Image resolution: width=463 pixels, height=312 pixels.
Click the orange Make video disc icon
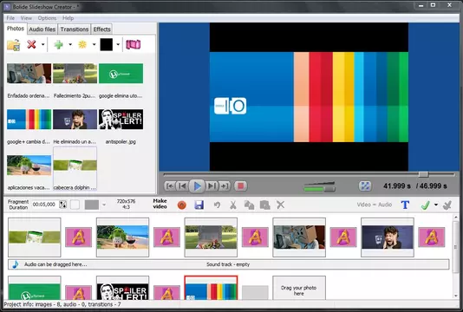click(x=182, y=205)
